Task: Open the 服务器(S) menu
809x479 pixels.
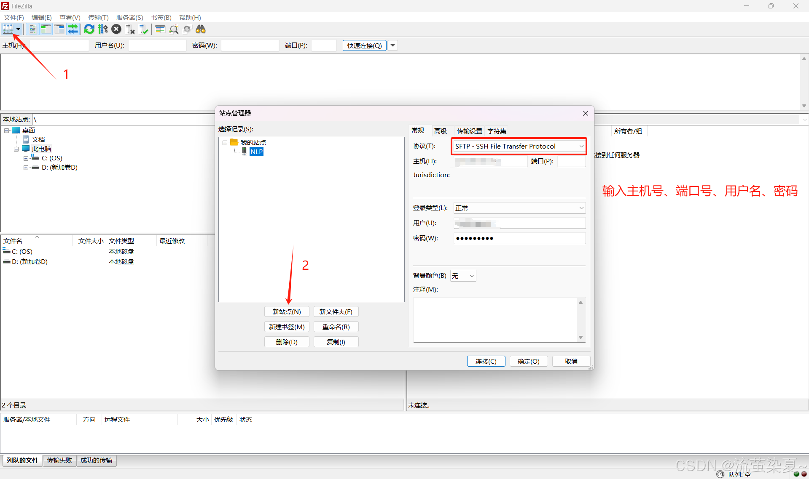Action: click(x=129, y=17)
